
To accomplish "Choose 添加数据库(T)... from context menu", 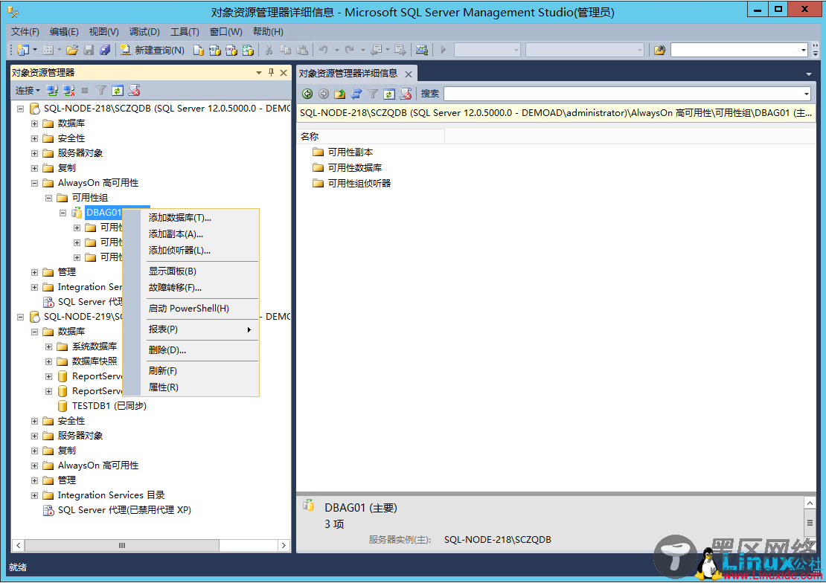I will [x=191, y=217].
